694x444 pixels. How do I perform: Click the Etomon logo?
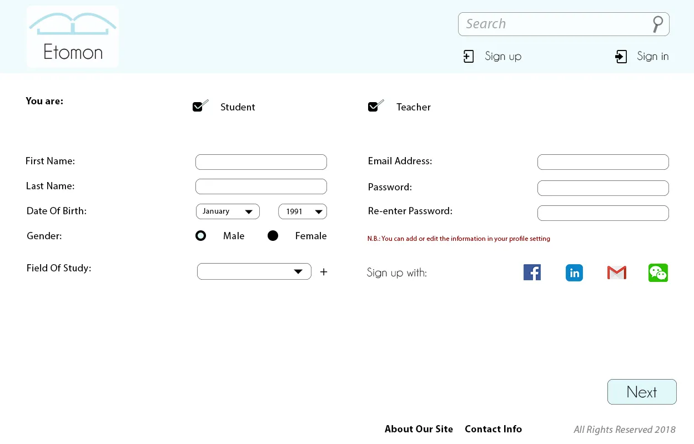coord(73,37)
